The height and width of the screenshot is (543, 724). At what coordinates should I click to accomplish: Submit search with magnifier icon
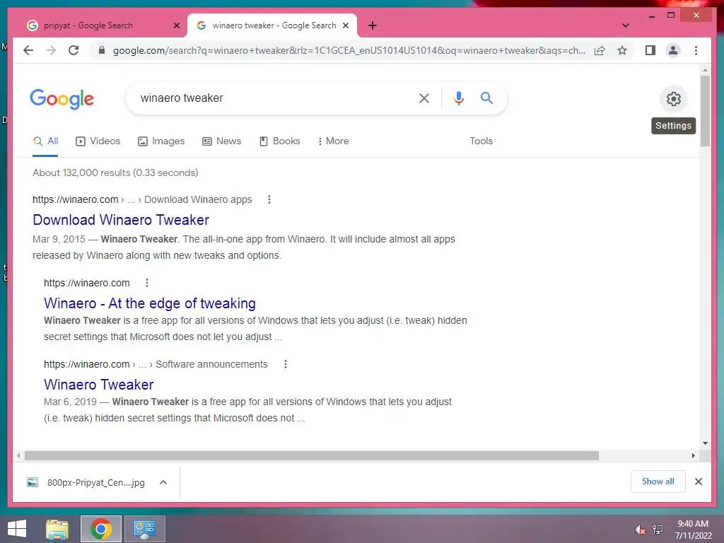point(486,98)
